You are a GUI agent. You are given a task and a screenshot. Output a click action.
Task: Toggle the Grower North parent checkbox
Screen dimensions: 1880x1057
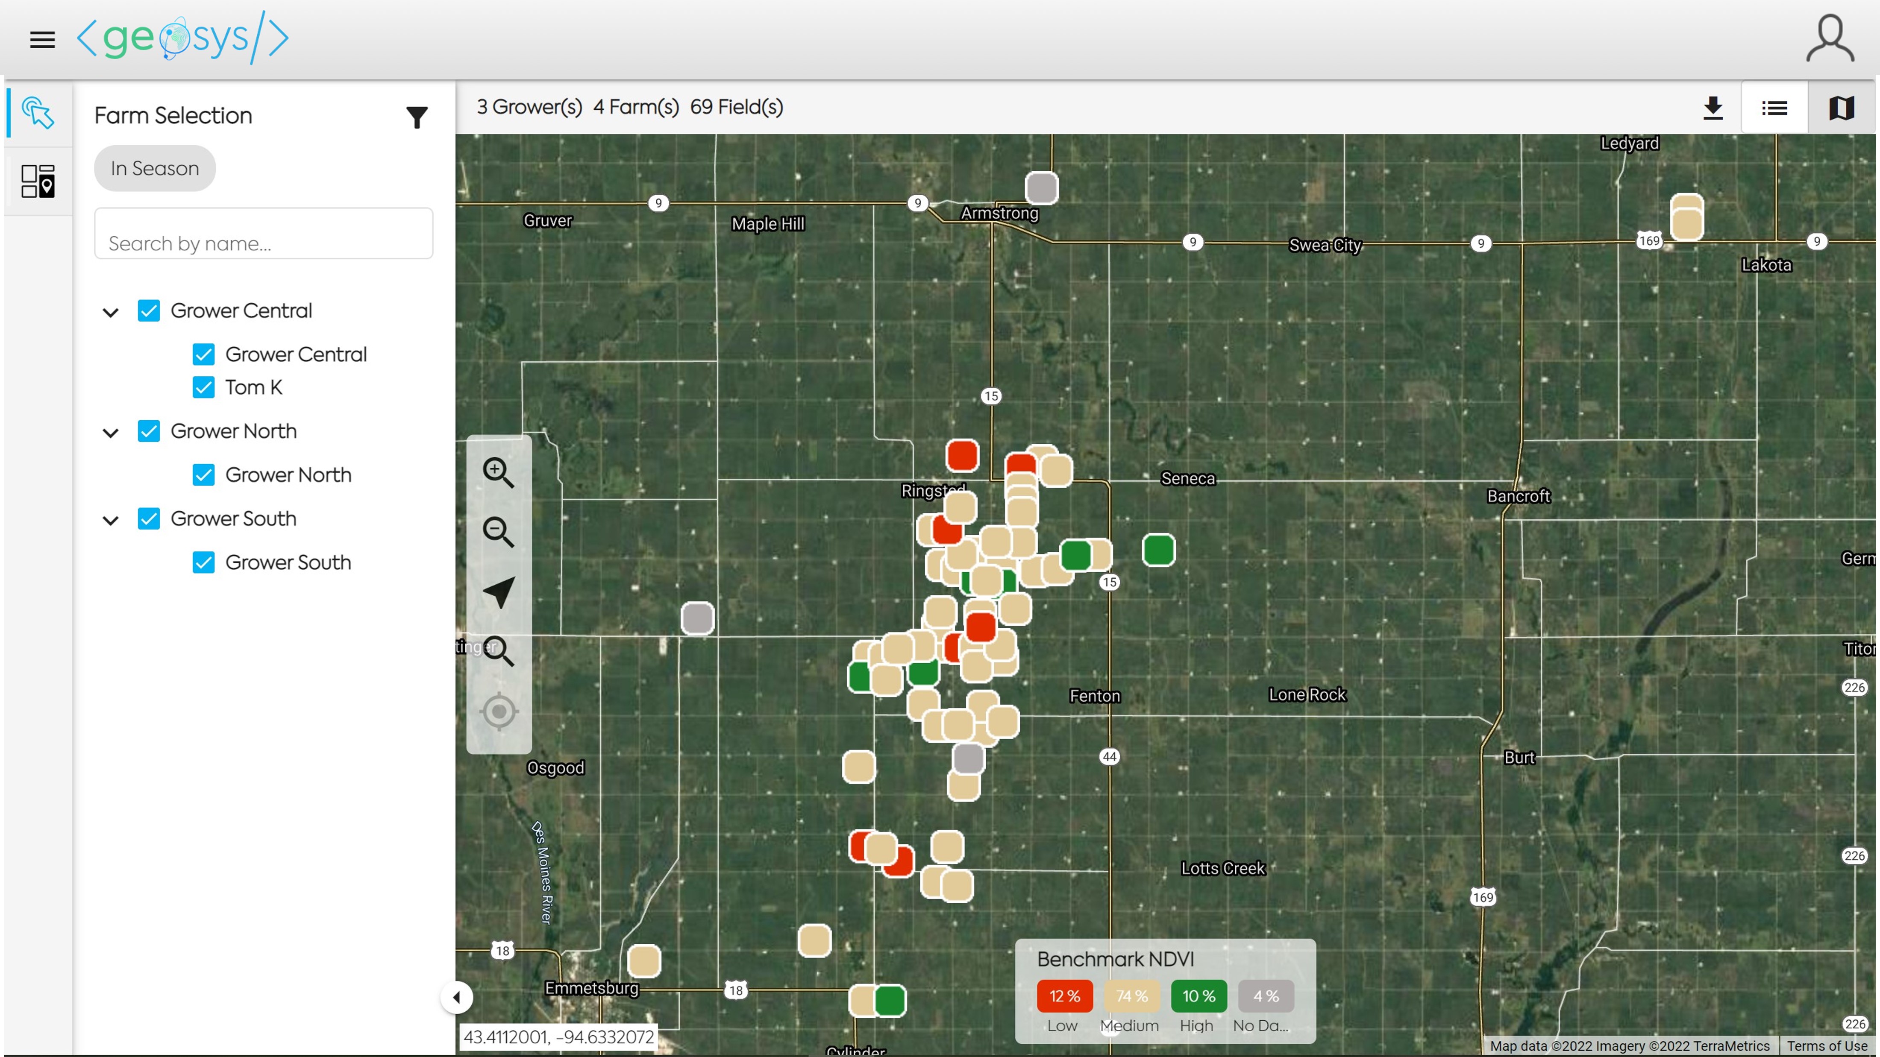(149, 431)
